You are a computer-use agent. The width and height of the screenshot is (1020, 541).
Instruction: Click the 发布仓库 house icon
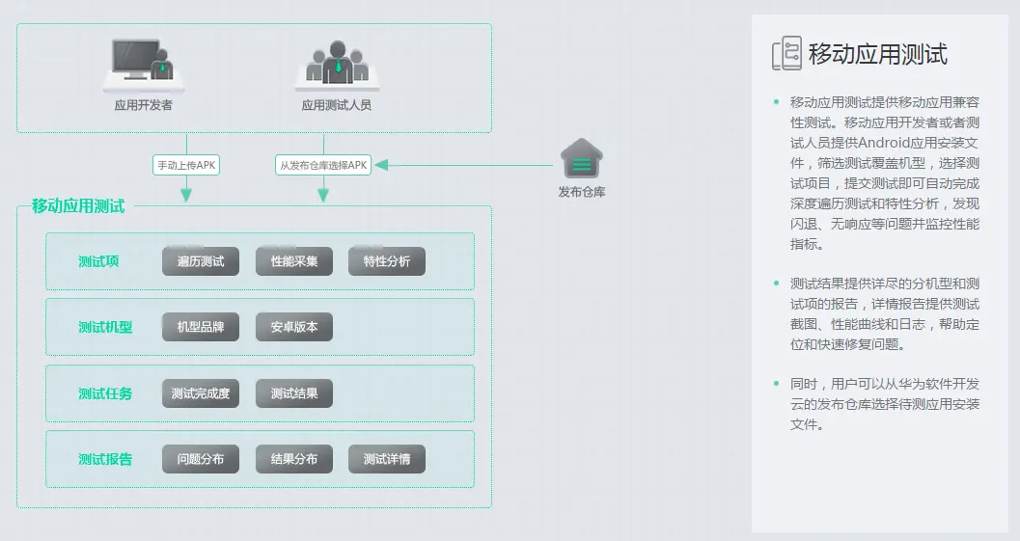(x=582, y=159)
